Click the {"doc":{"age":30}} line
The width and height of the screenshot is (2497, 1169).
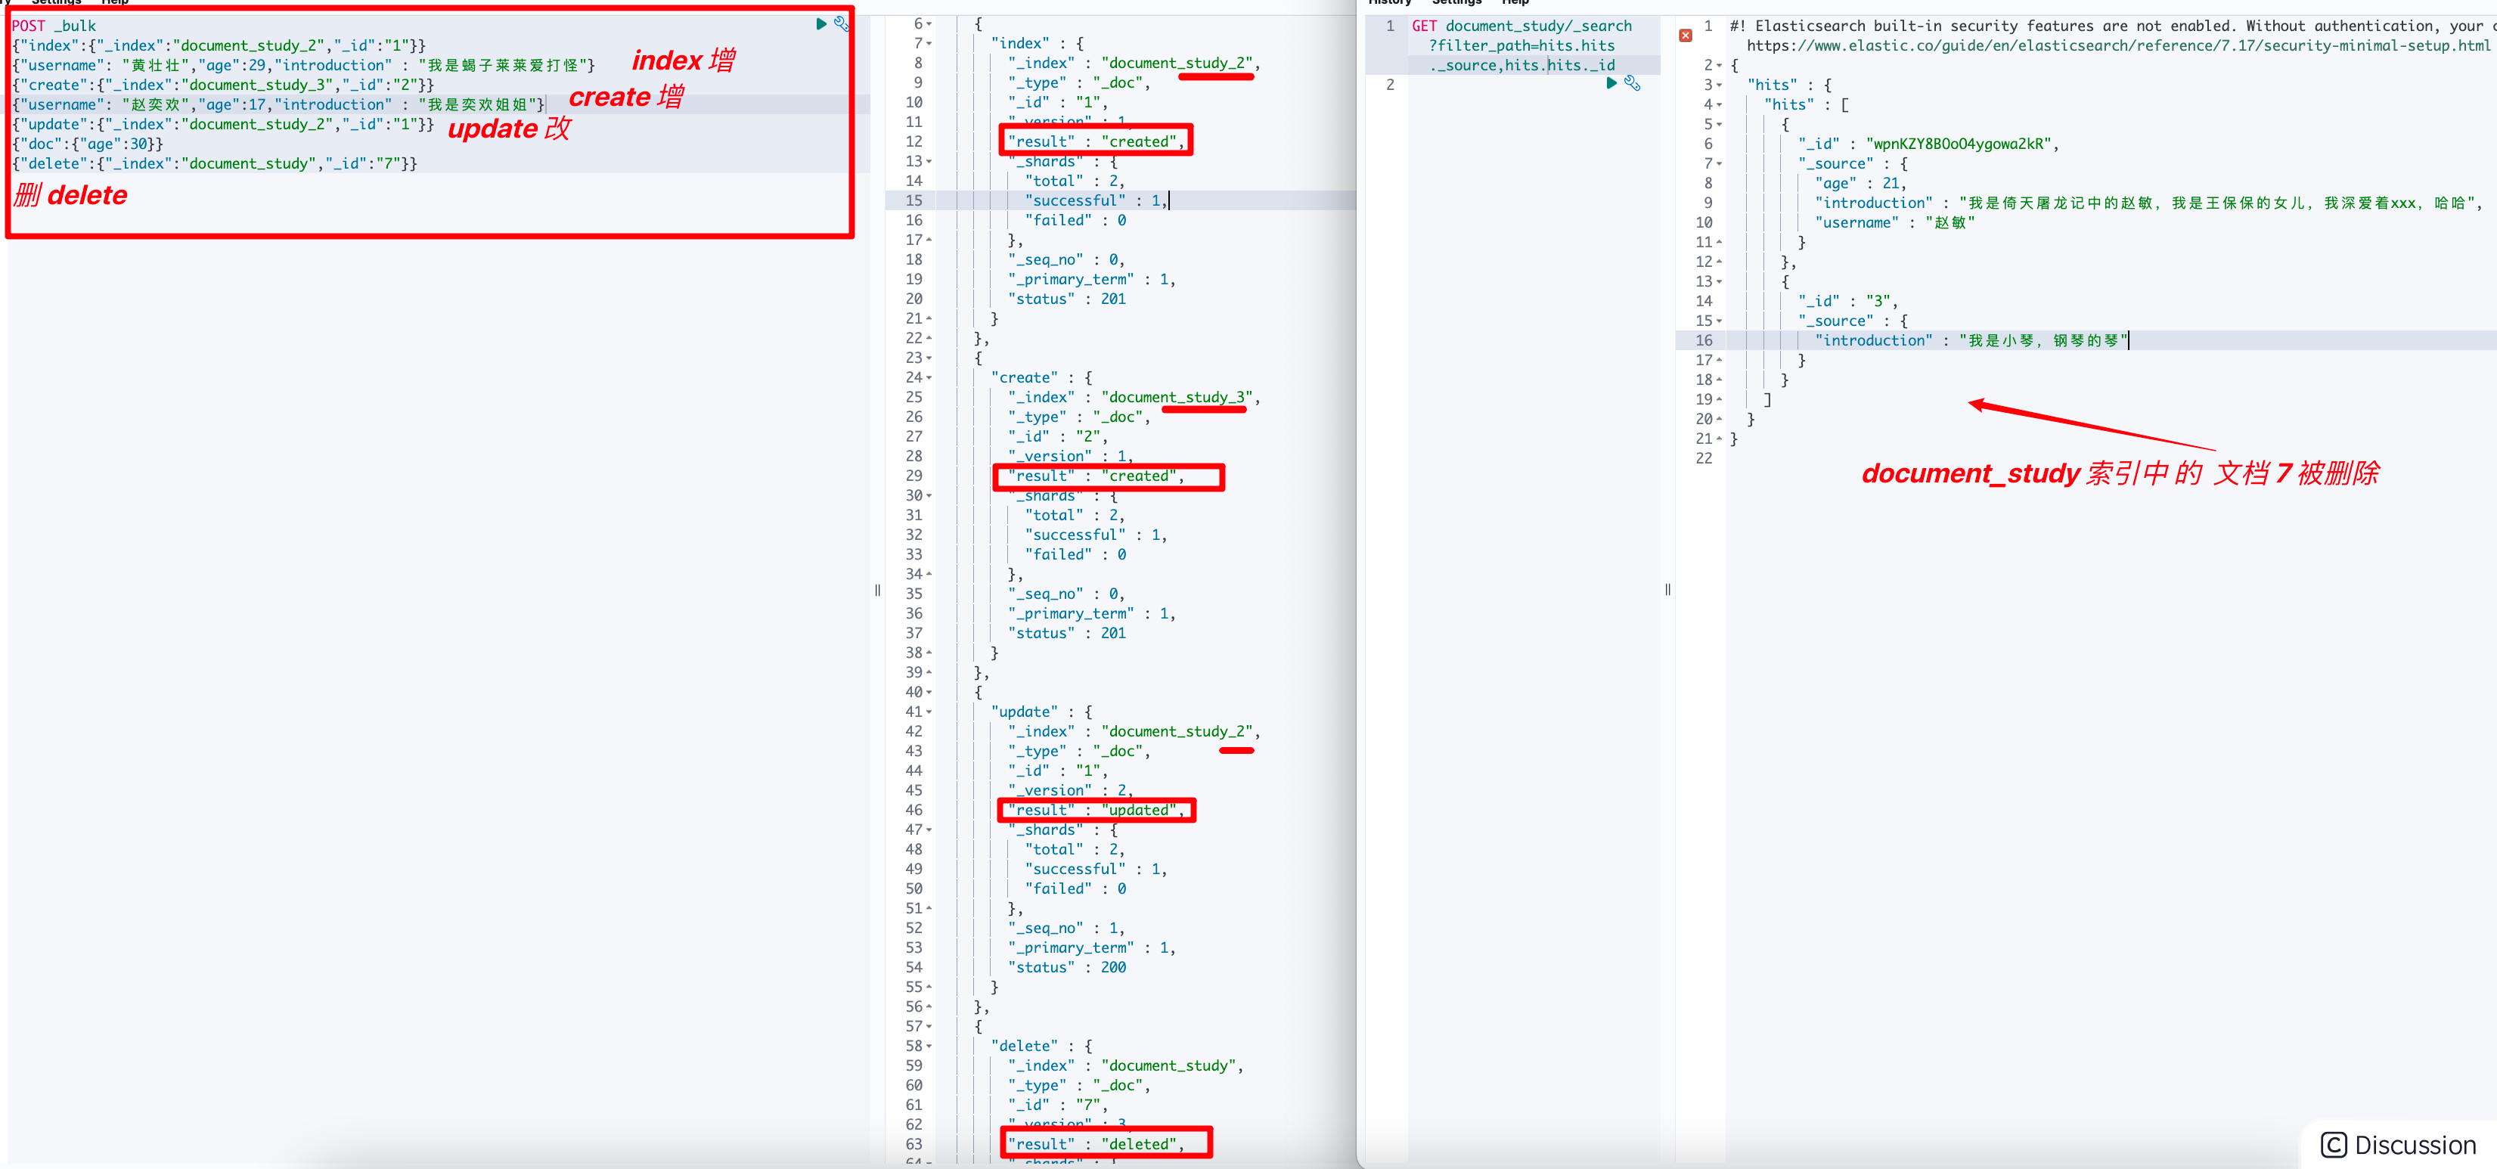coord(87,144)
